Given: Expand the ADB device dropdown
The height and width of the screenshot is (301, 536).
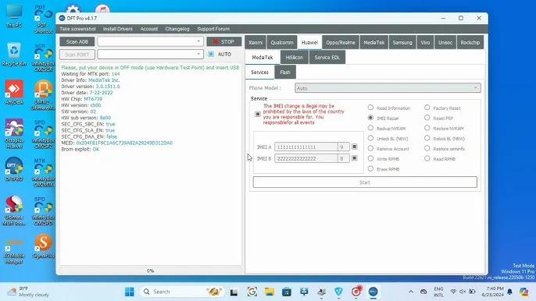Looking at the screenshot, I should tap(150, 41).
